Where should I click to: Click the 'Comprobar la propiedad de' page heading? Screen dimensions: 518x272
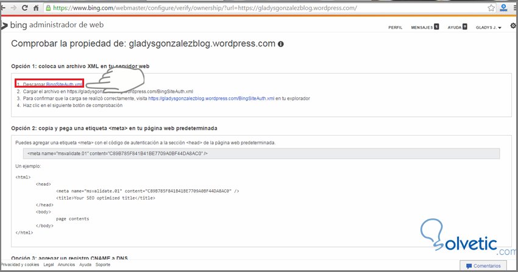(143, 44)
